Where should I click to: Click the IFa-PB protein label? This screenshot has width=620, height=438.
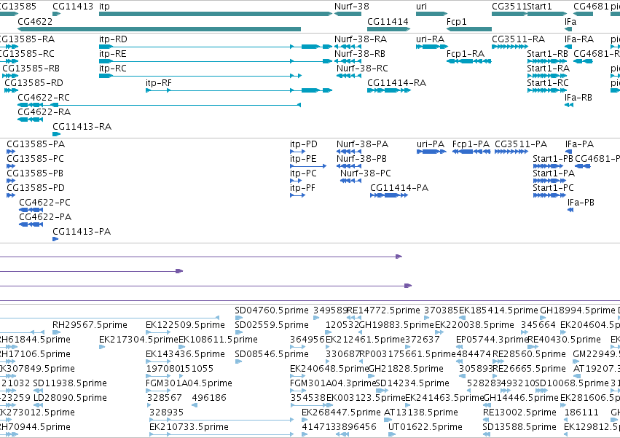point(581,203)
